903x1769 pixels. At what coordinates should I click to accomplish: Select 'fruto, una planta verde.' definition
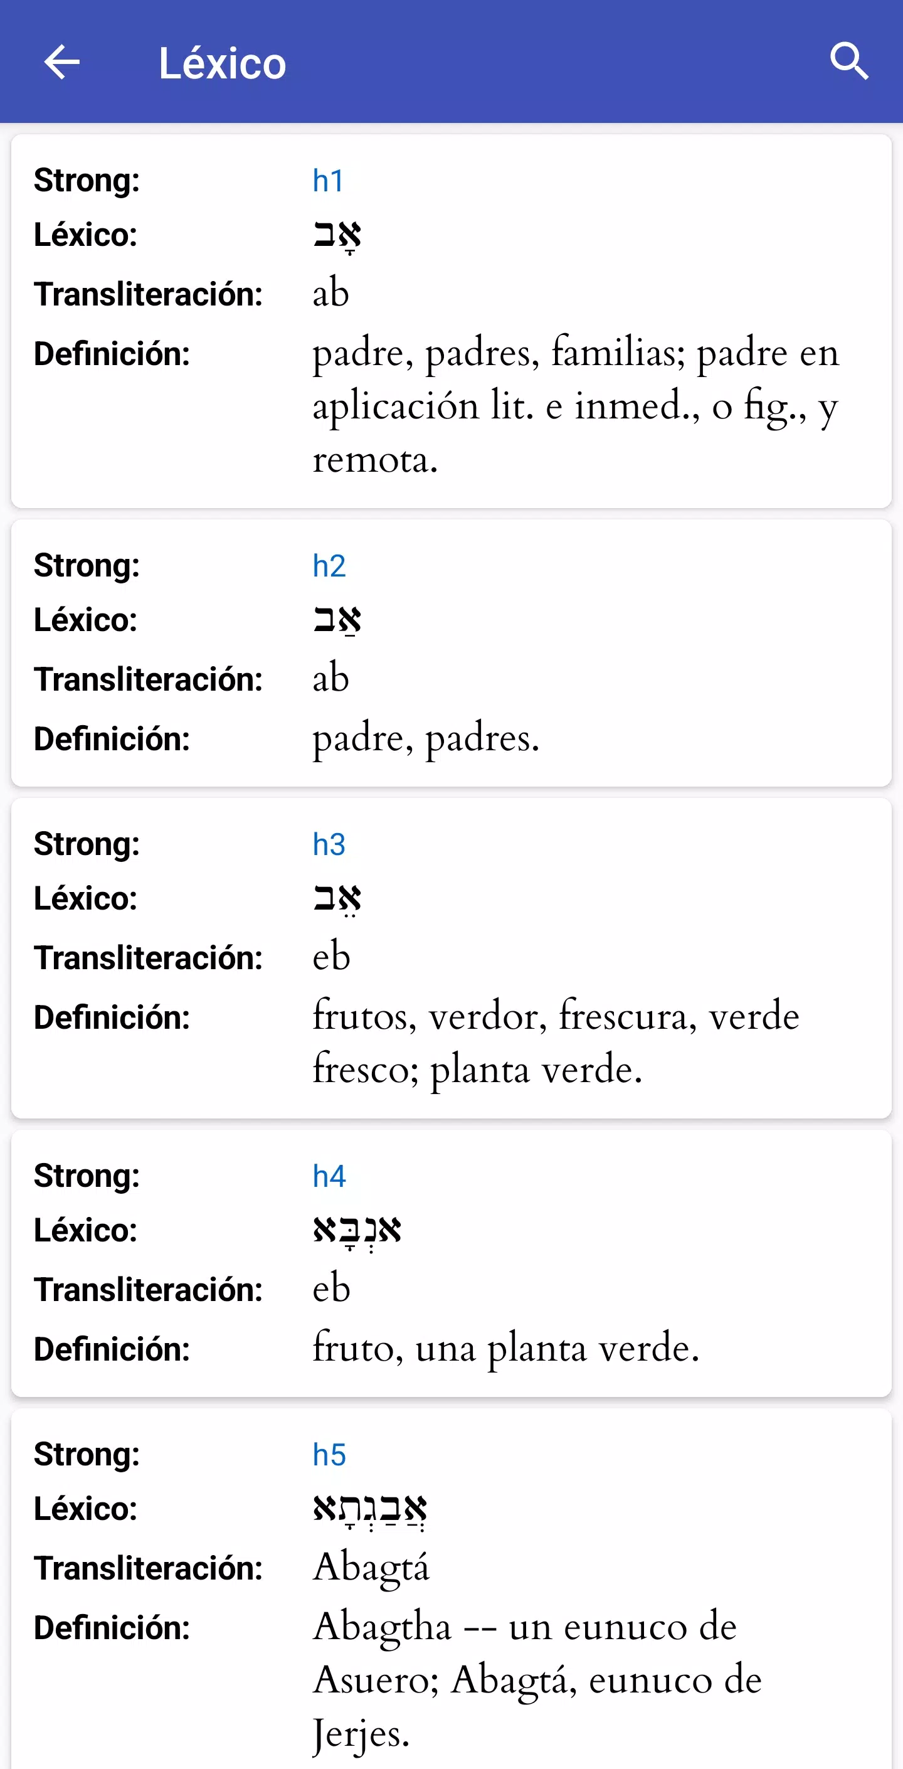(x=506, y=1349)
